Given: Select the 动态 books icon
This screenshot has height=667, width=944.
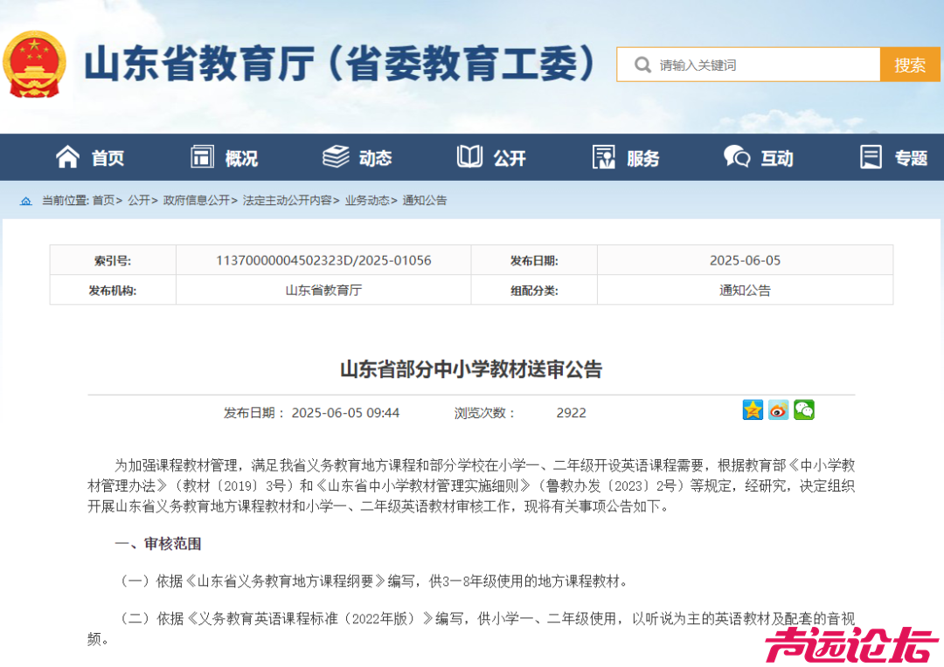Looking at the screenshot, I should (336, 157).
